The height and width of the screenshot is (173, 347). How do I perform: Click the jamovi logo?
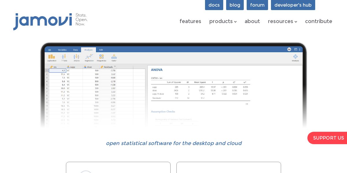(x=43, y=21)
